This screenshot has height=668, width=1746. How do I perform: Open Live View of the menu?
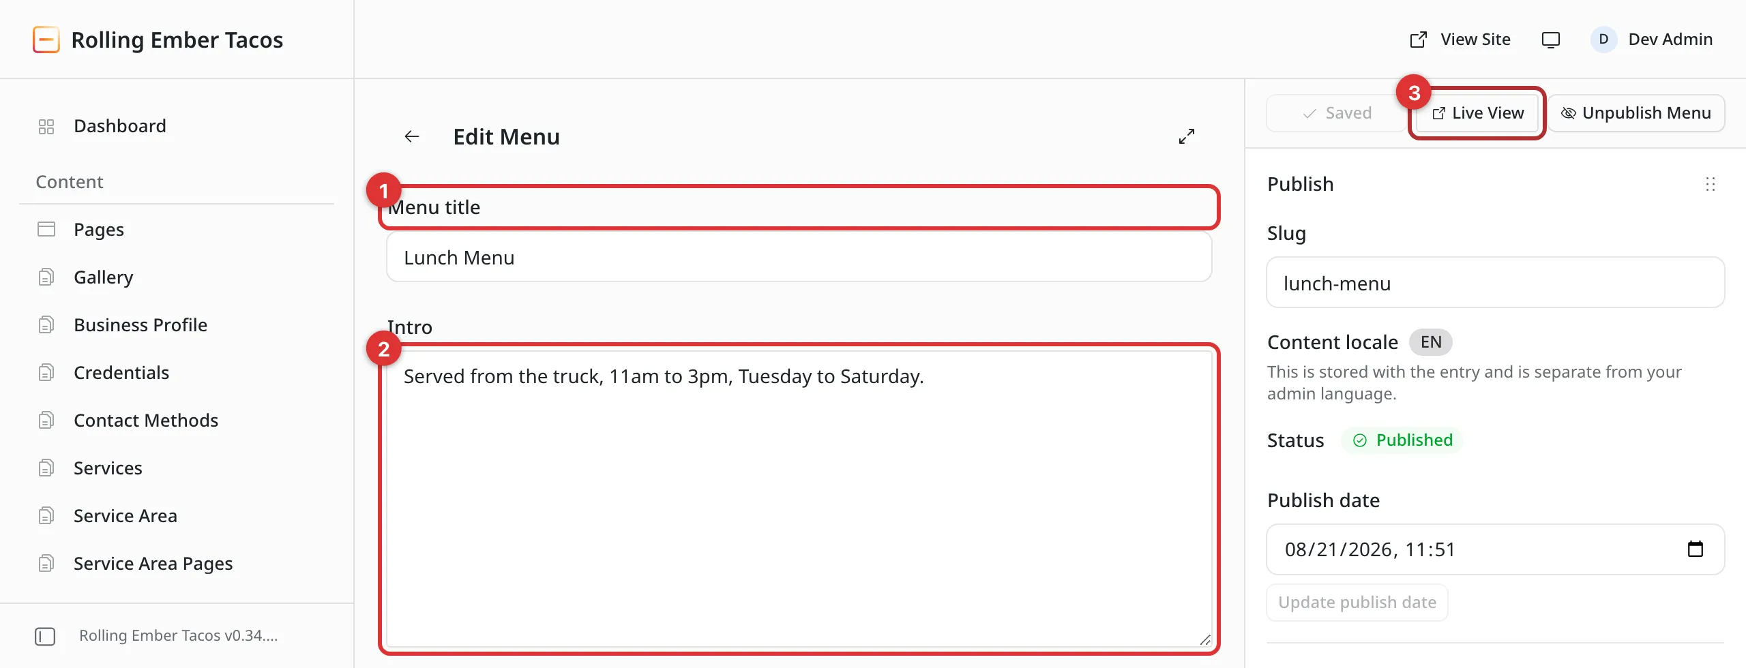(x=1477, y=113)
